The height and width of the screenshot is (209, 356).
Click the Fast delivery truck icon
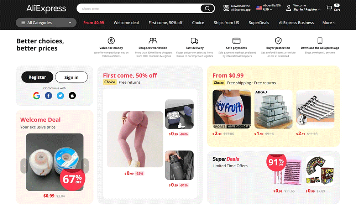[x=195, y=41]
